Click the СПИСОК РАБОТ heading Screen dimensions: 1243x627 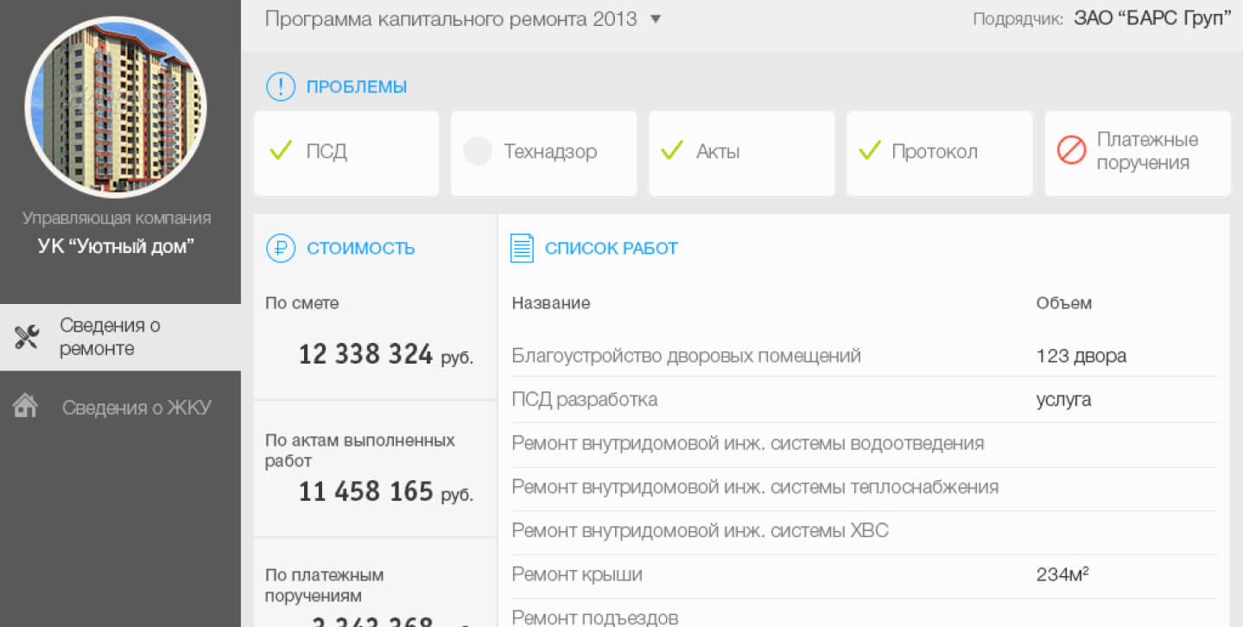tap(612, 249)
